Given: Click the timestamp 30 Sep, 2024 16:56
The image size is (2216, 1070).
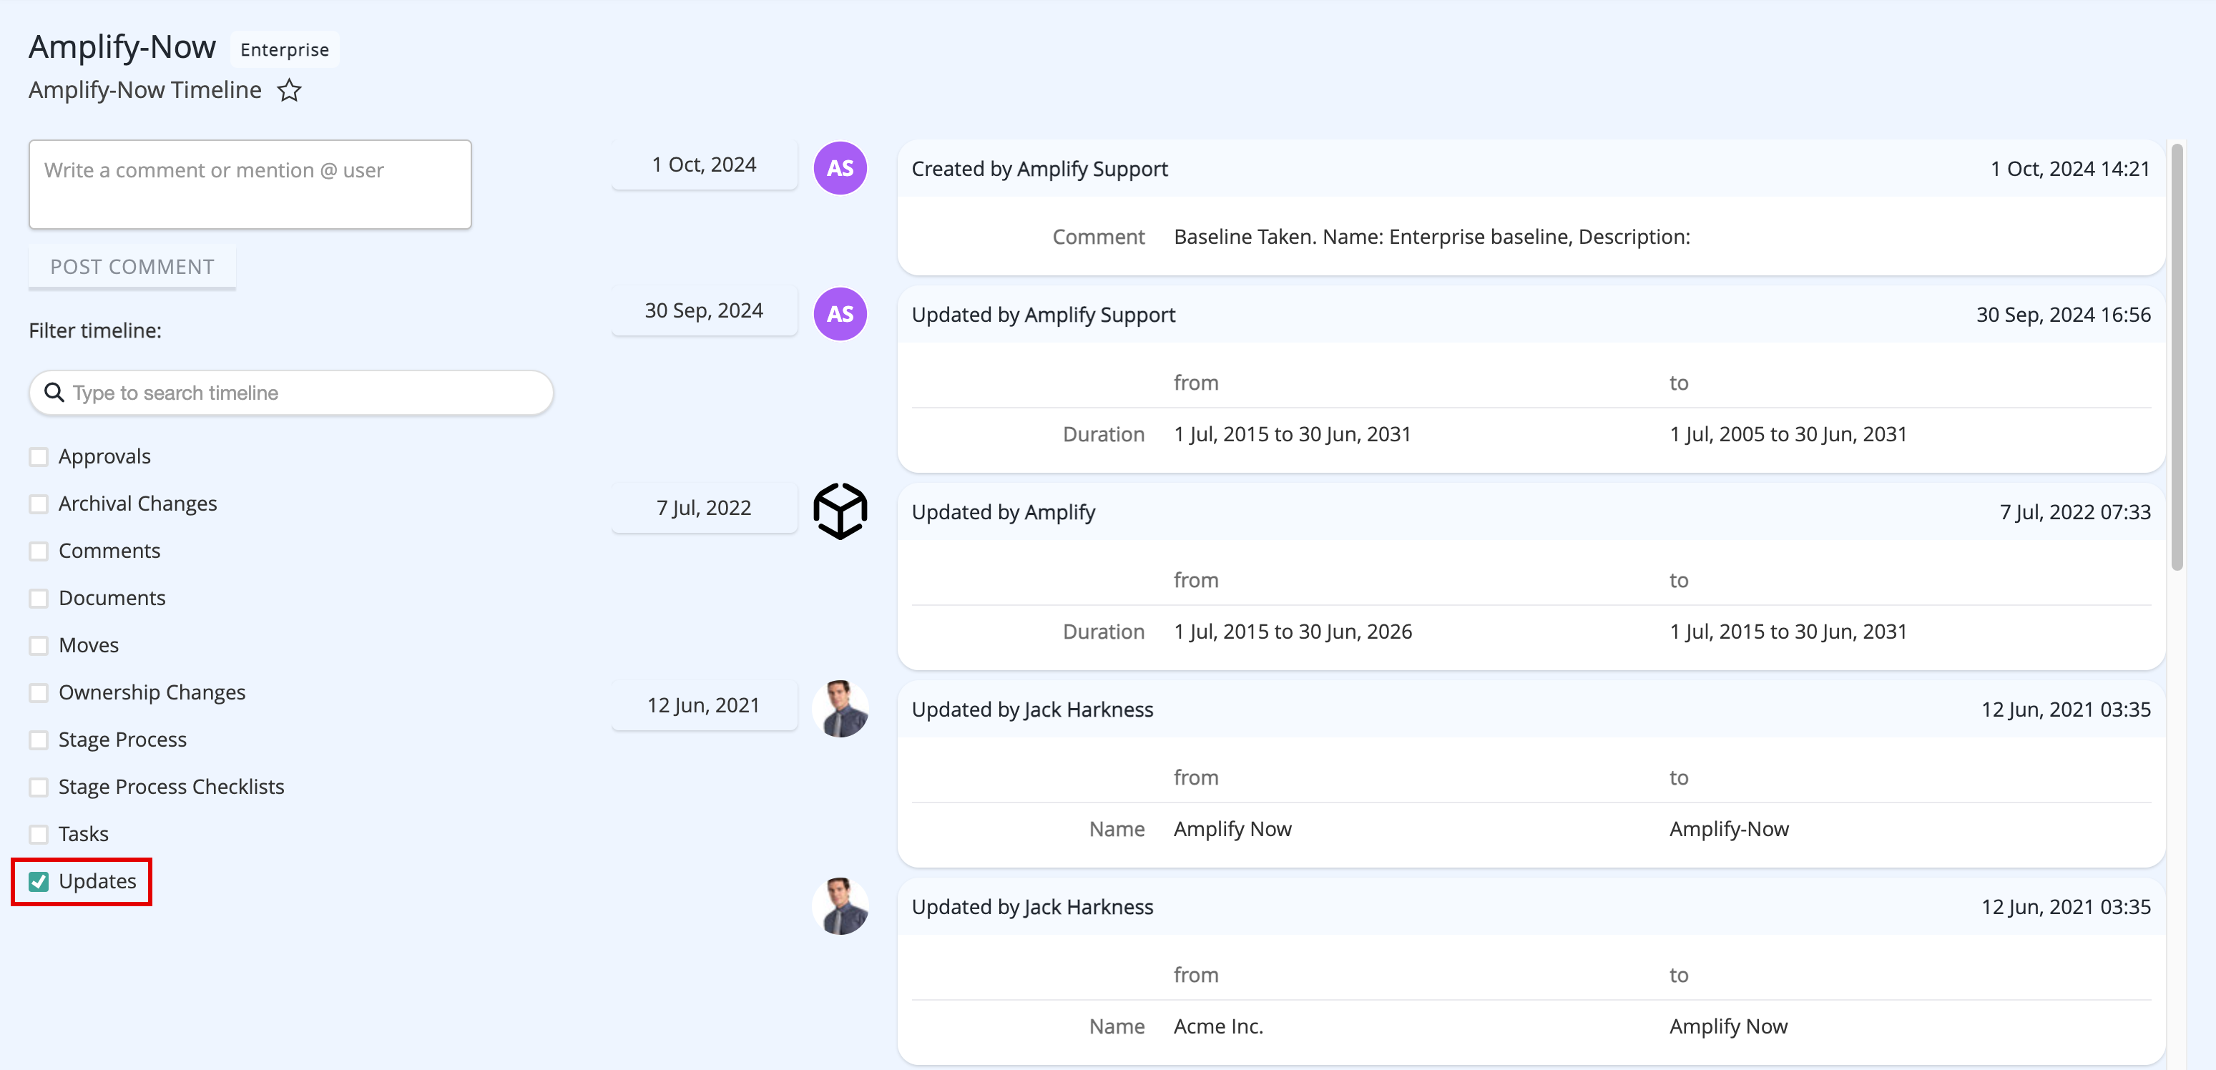Looking at the screenshot, I should (2063, 315).
